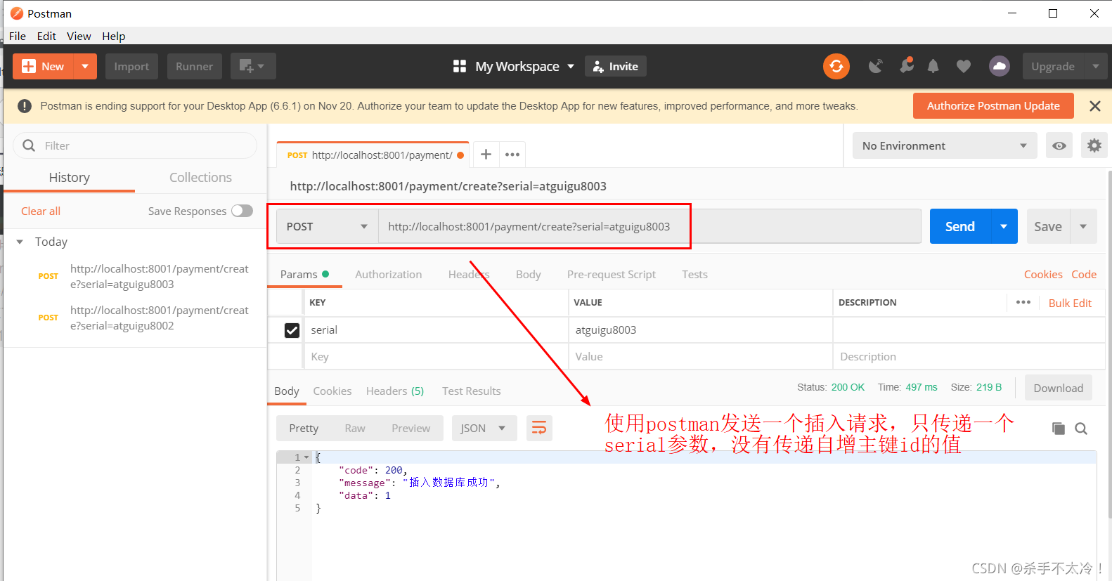Click the filter search magnifier icon

coord(29,145)
